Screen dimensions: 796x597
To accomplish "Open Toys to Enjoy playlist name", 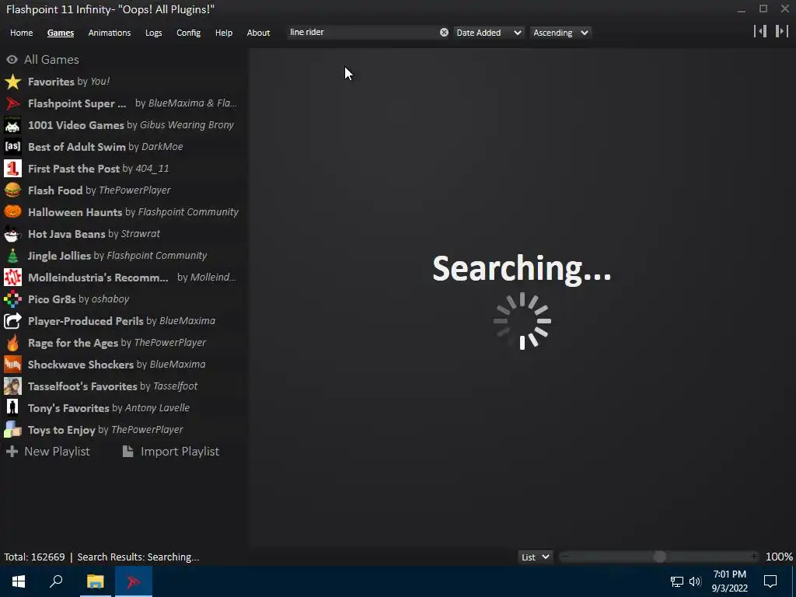I will point(61,430).
